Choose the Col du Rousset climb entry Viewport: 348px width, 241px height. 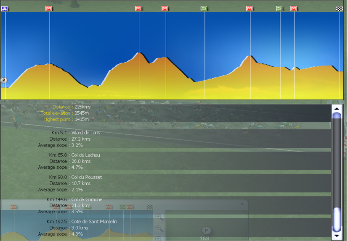[x=87, y=177]
